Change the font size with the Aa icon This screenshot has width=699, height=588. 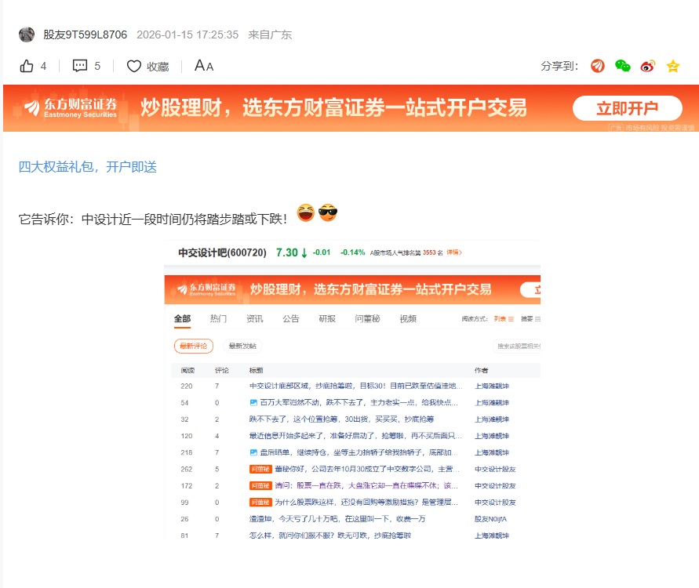[x=204, y=66]
